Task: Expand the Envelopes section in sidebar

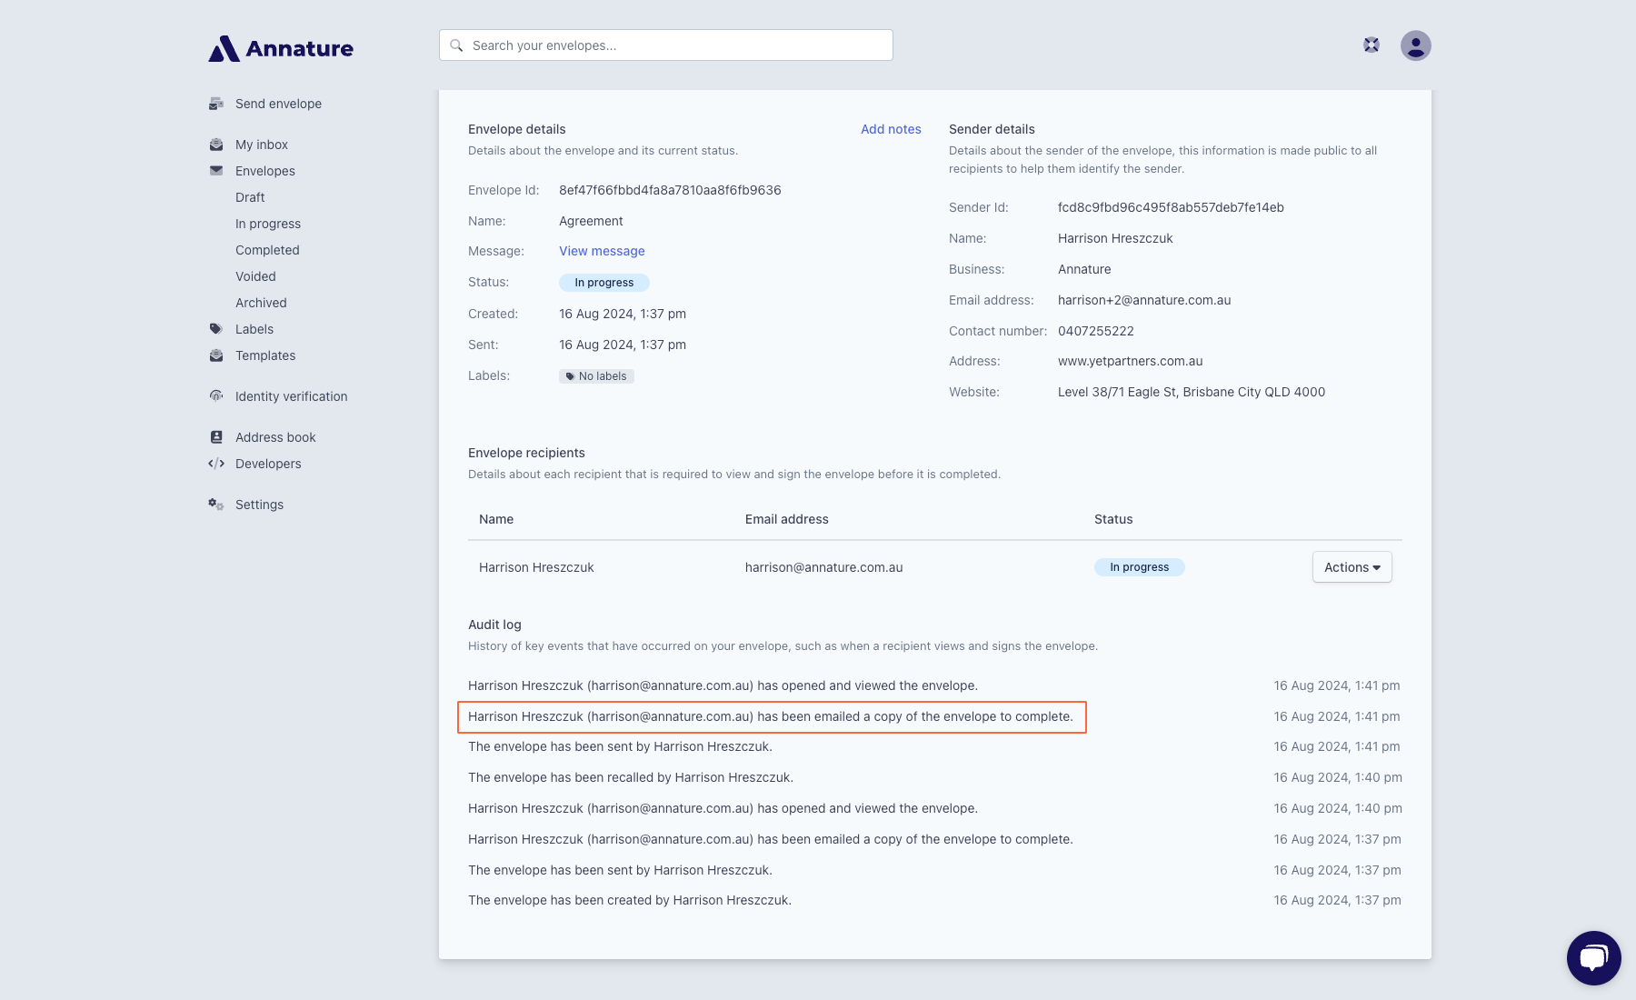Action: pyautogui.click(x=264, y=170)
